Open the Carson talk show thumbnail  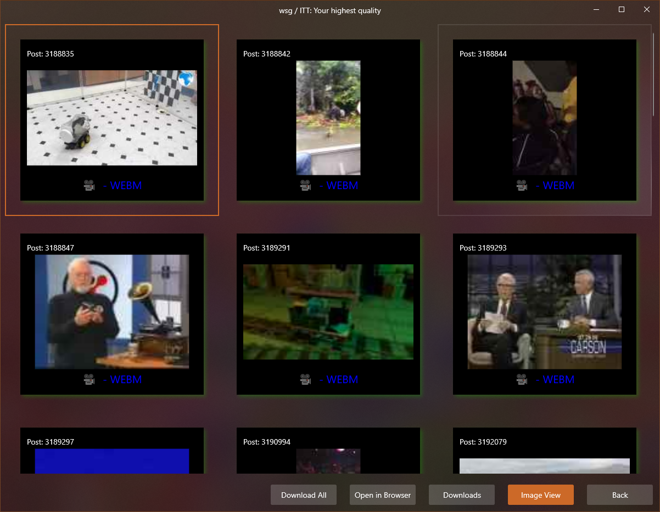pyautogui.click(x=545, y=311)
